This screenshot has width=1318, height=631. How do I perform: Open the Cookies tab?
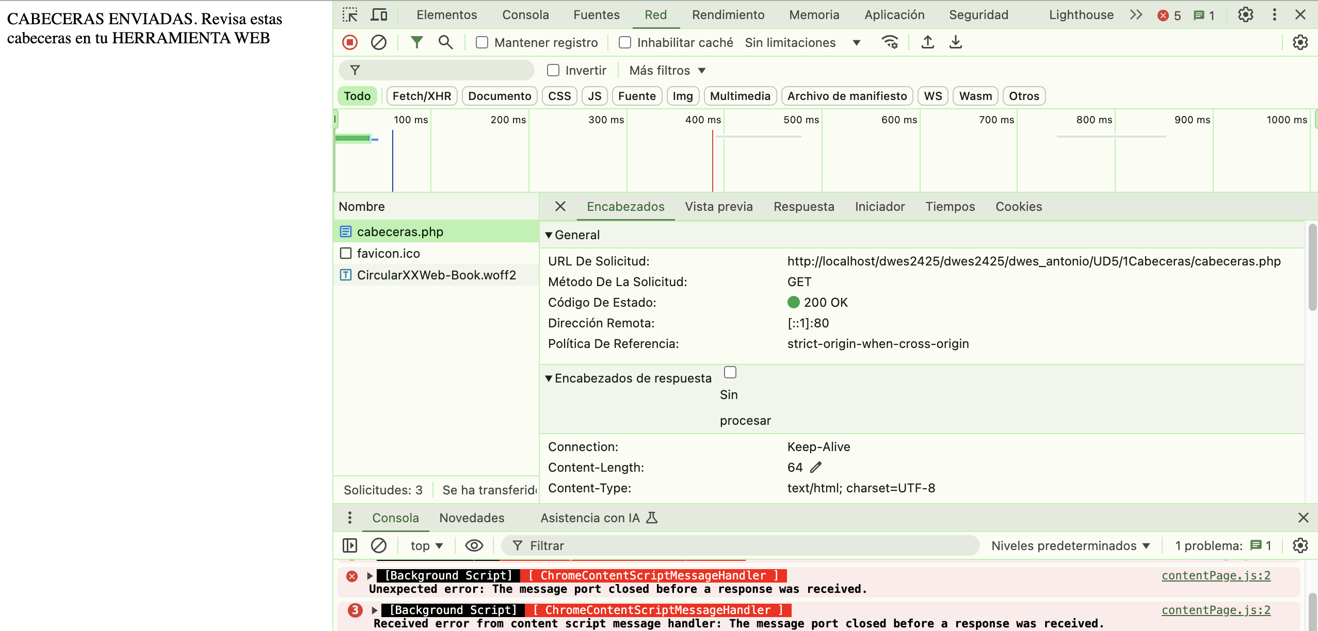click(1019, 207)
